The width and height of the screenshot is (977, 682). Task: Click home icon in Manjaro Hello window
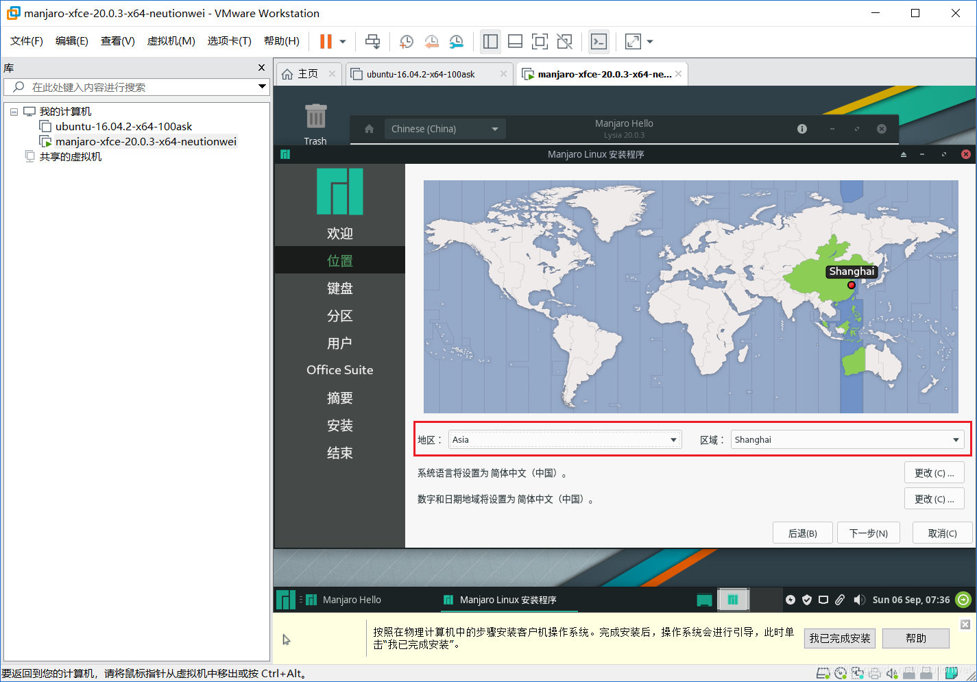pyautogui.click(x=369, y=129)
